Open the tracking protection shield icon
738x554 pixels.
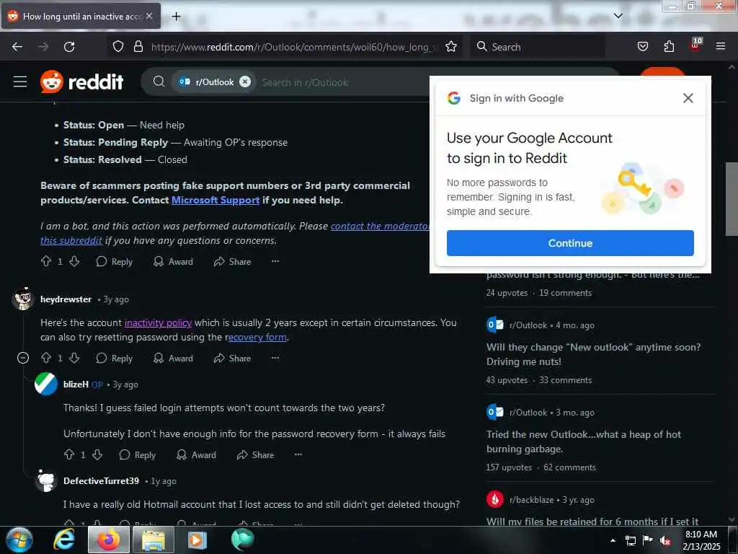click(118, 47)
